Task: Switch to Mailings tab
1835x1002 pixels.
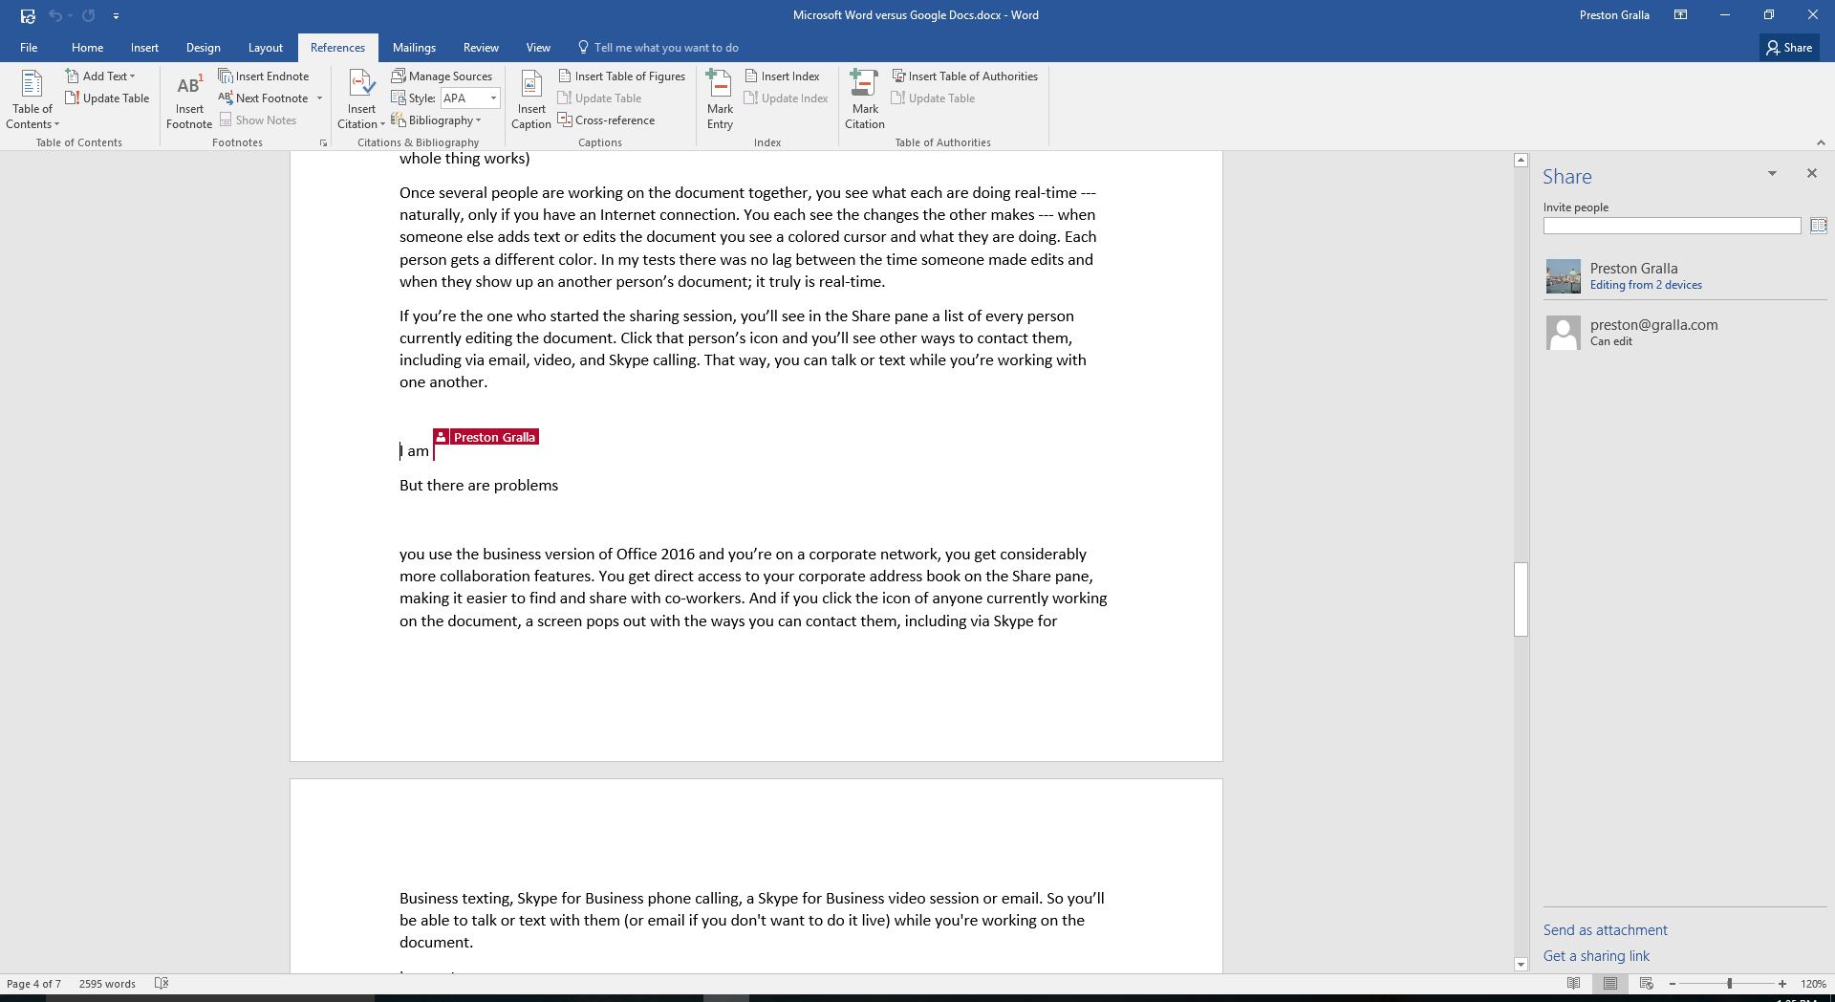Action: (x=414, y=47)
